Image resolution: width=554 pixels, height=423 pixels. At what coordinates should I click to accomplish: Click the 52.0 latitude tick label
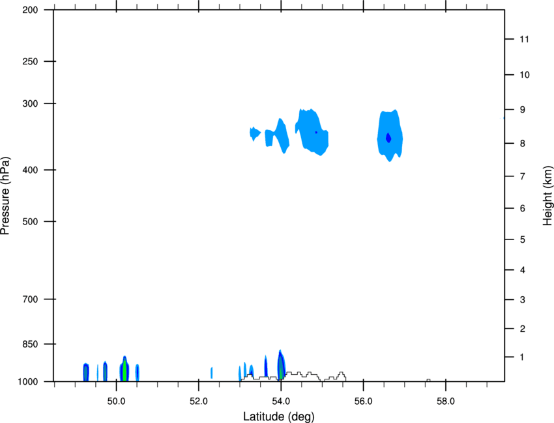[x=199, y=402]
